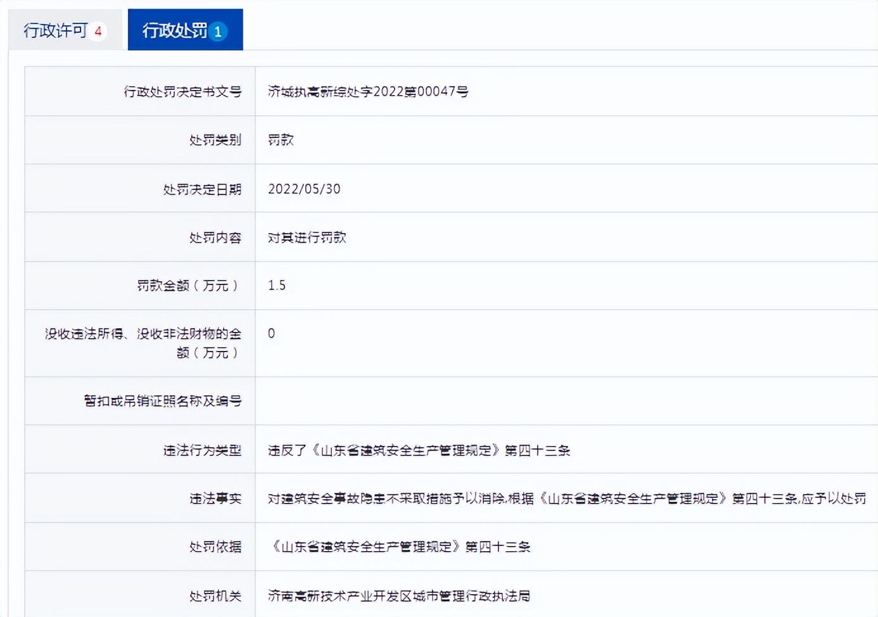Click the 处罚决定日期 label
This screenshot has width=878, height=617.
pyautogui.click(x=202, y=189)
